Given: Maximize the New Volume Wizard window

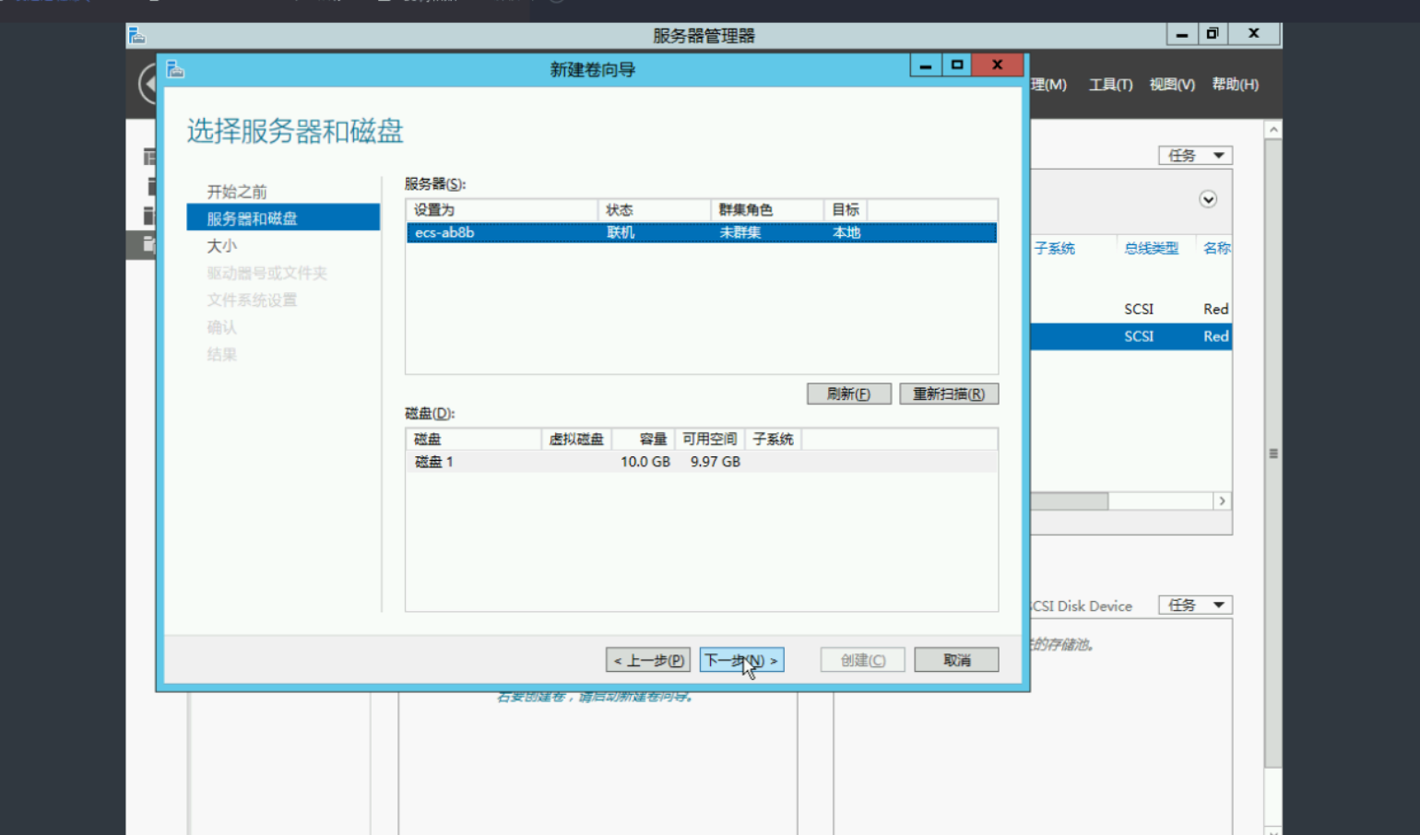Looking at the screenshot, I should point(957,65).
